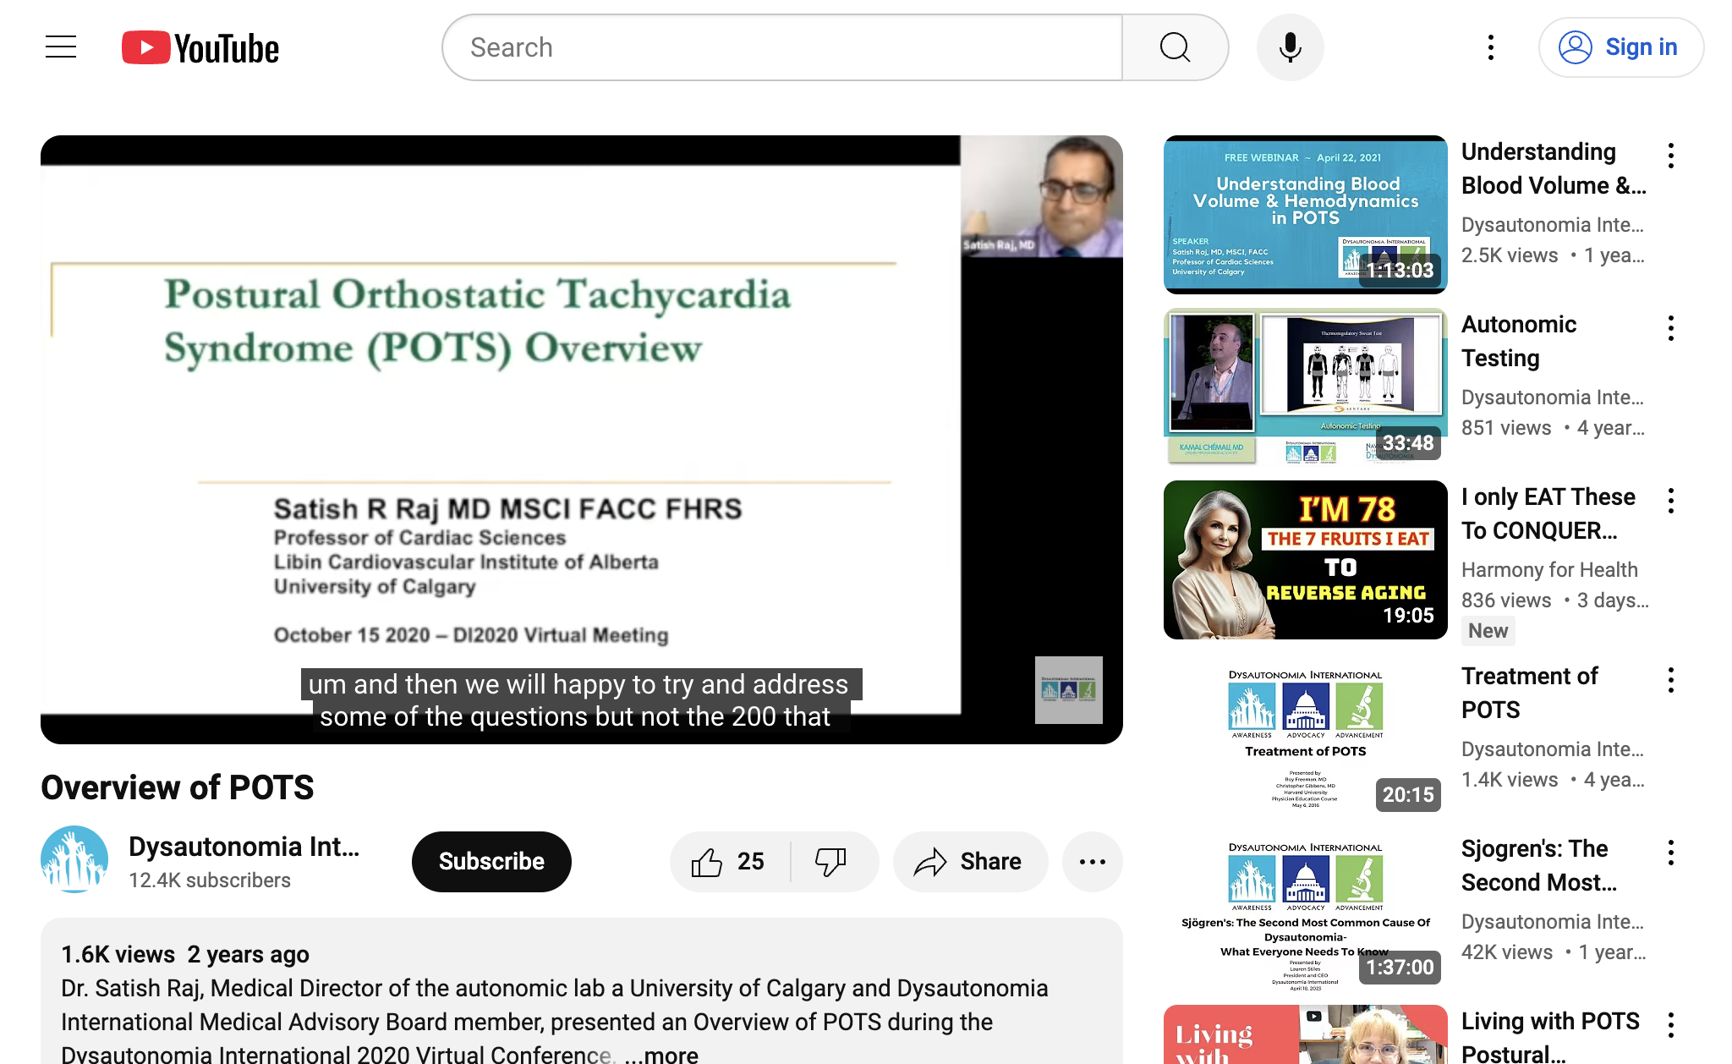
Task: Click the 12.4K subscribers text
Action: click(x=210, y=880)
